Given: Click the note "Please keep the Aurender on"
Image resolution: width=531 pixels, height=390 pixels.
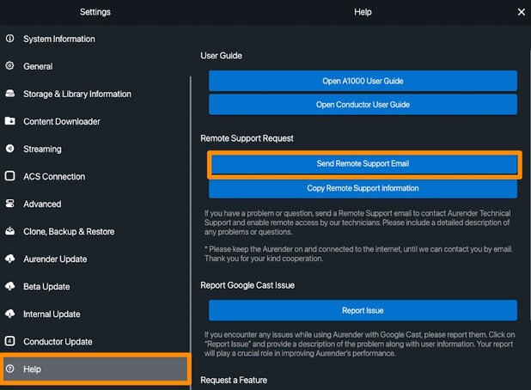Looking at the screenshot, I should (x=358, y=253).
